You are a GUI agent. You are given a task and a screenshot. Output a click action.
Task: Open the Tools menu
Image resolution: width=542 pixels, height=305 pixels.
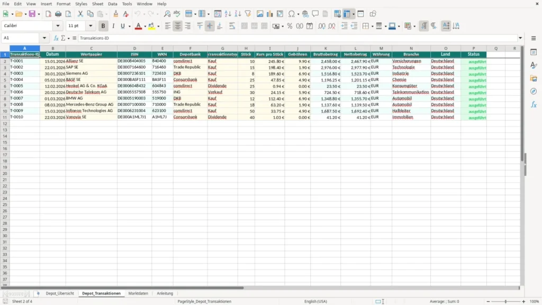point(127,4)
